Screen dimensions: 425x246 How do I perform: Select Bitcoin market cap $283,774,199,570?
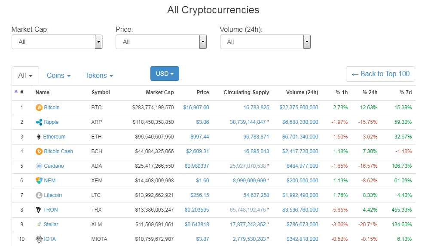(x=153, y=108)
